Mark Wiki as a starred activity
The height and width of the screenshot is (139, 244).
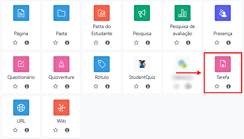56,130
